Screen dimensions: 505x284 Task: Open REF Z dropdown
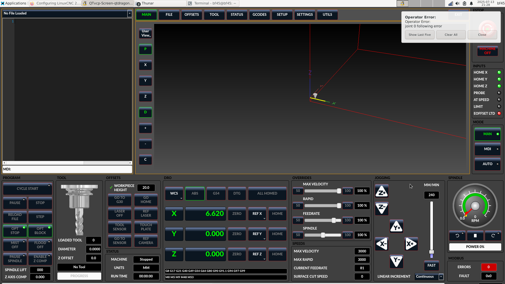click(x=257, y=254)
